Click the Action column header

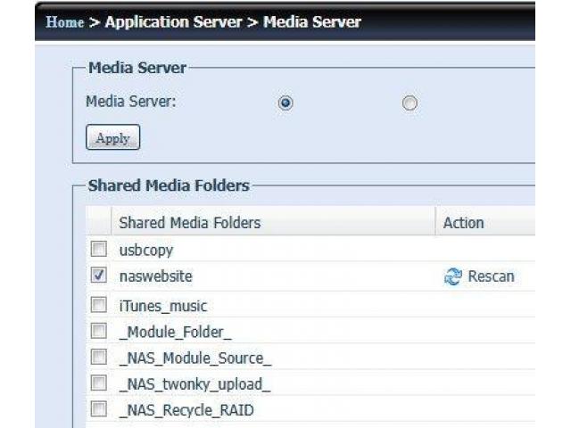463,223
